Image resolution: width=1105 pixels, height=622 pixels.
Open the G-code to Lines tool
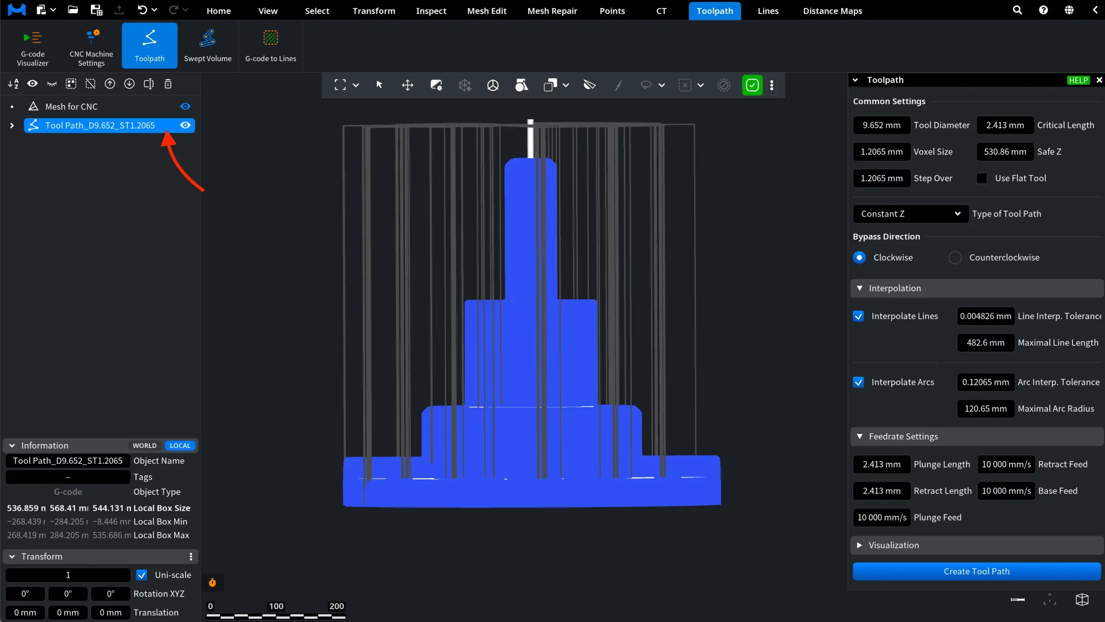[x=271, y=47]
